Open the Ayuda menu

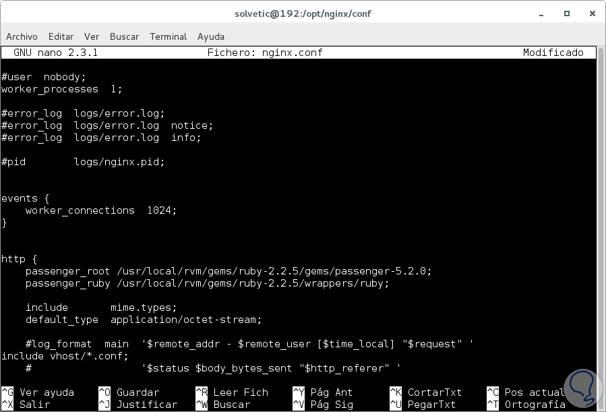click(x=210, y=36)
